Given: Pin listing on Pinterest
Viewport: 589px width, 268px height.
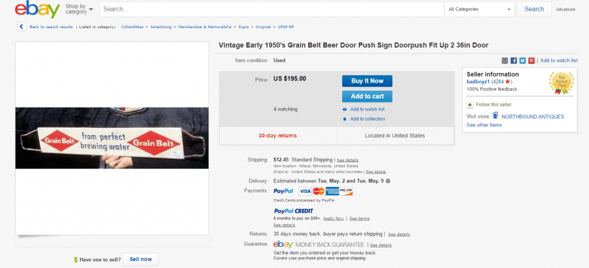Looking at the screenshot, I should point(531,60).
